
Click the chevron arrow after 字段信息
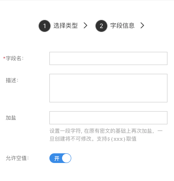tap(143, 25)
